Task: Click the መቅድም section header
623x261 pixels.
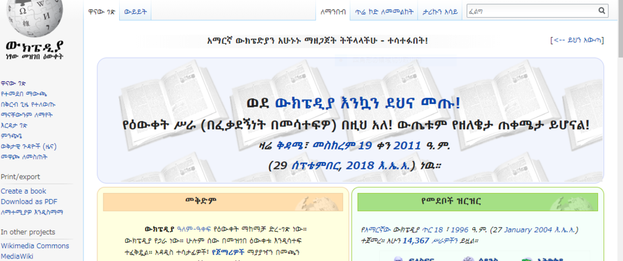Action: [223, 202]
